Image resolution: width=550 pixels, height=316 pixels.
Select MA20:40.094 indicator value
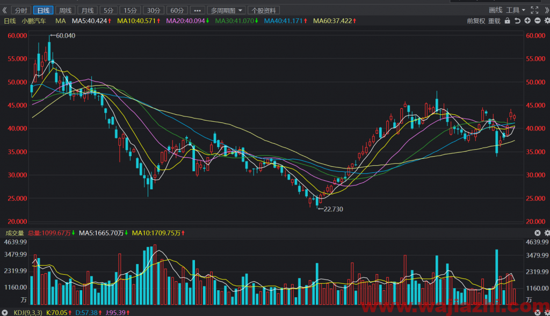[x=187, y=21]
